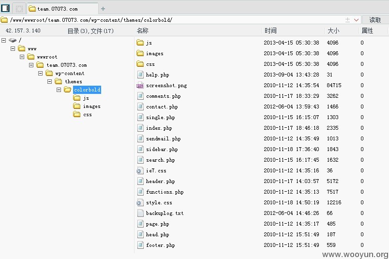The height and width of the screenshot is (259, 389).
Task: Select the root drive icon in tree
Action: (x=13, y=40)
